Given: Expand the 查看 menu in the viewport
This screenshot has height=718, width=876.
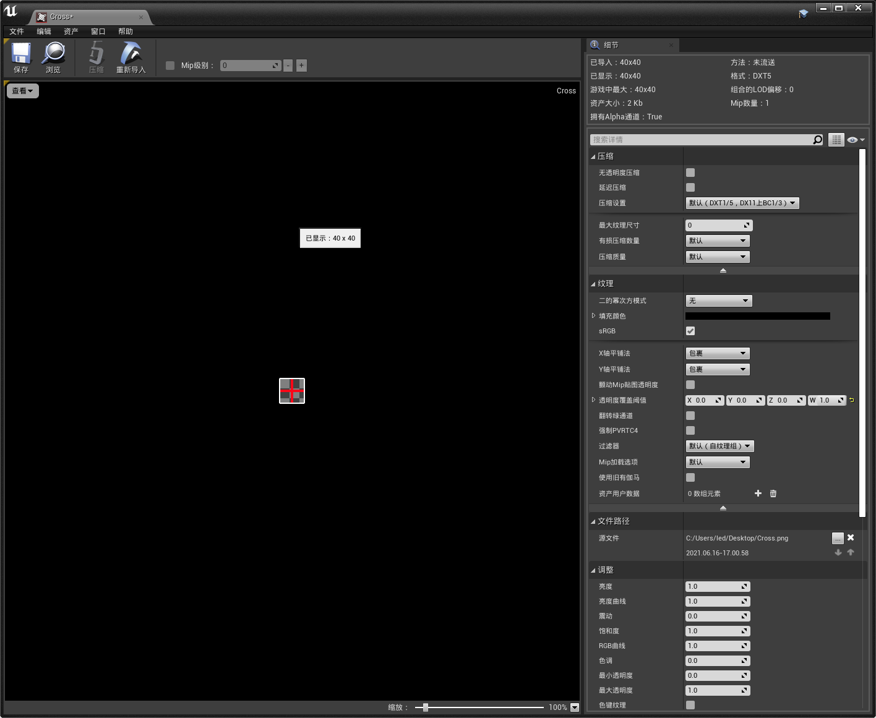Looking at the screenshot, I should click(22, 90).
